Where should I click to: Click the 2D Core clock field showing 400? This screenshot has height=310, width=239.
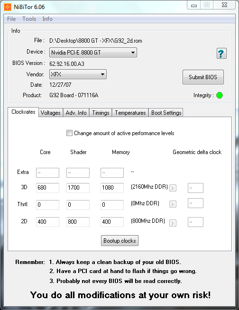click(x=47, y=222)
